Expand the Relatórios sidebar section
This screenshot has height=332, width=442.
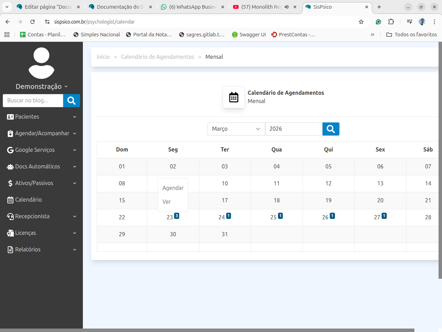[41, 250]
